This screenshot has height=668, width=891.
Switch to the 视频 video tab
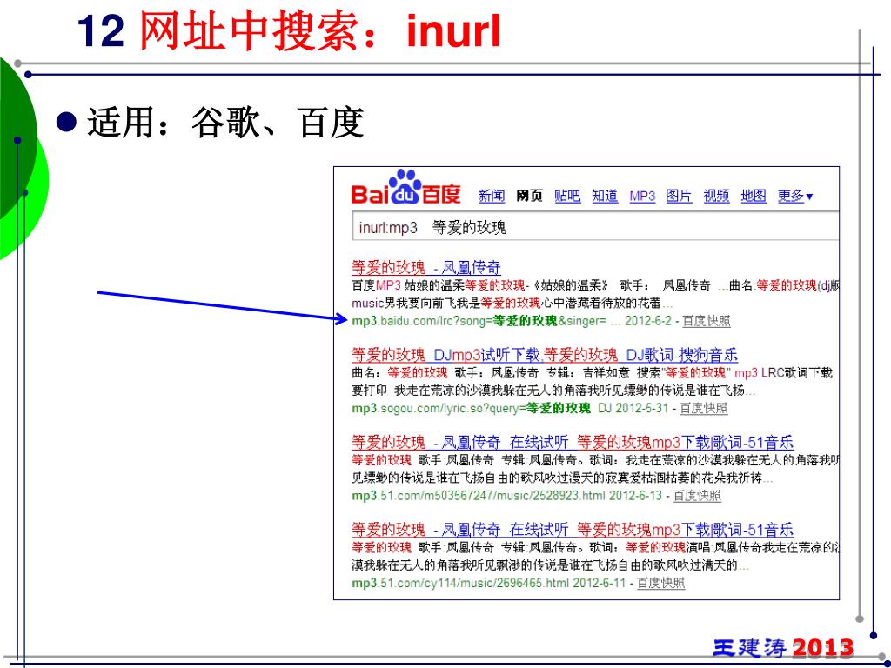point(717,196)
